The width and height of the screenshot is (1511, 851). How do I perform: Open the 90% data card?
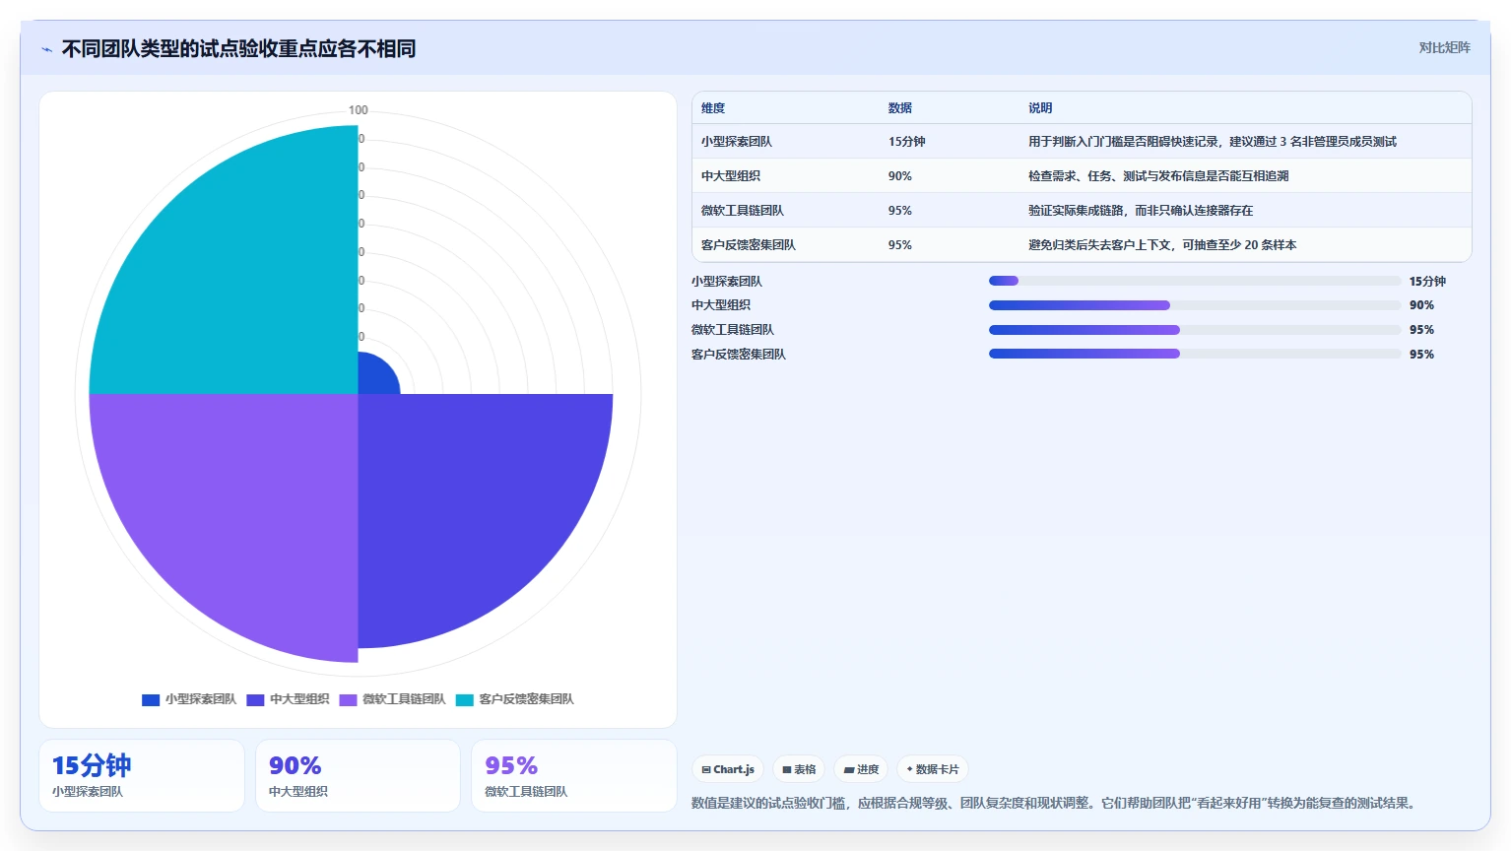tap(358, 776)
